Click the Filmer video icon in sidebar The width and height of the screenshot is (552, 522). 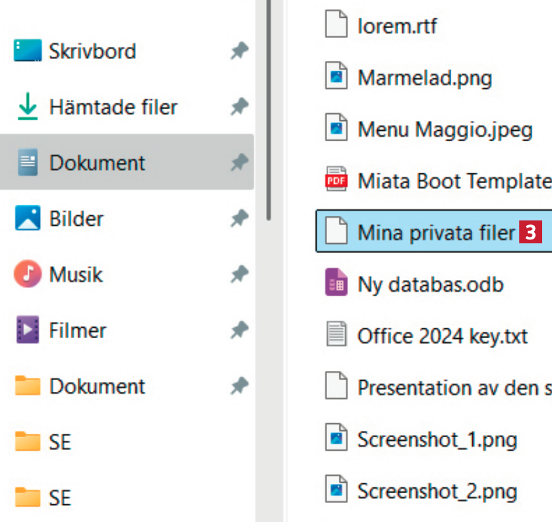point(27,330)
